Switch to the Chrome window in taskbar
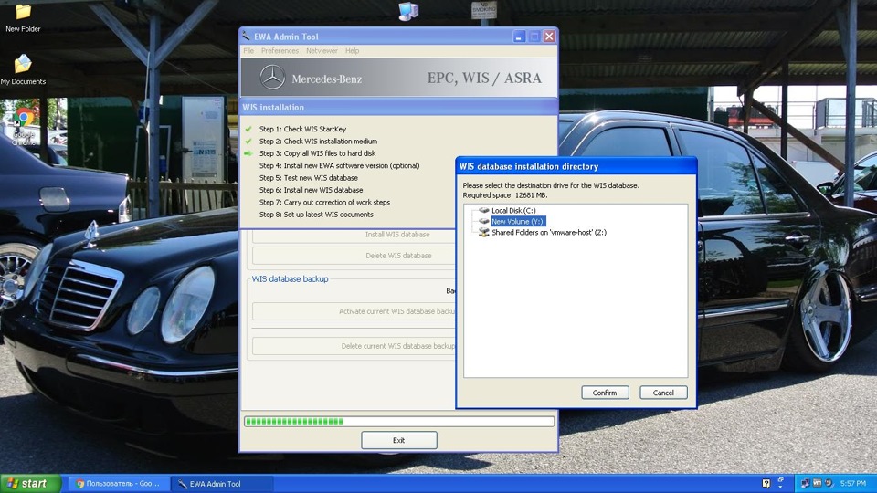 (x=119, y=484)
